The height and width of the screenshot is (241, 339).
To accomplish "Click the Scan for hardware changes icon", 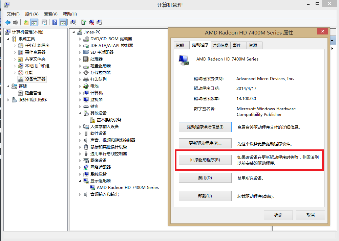I will coord(73,22).
